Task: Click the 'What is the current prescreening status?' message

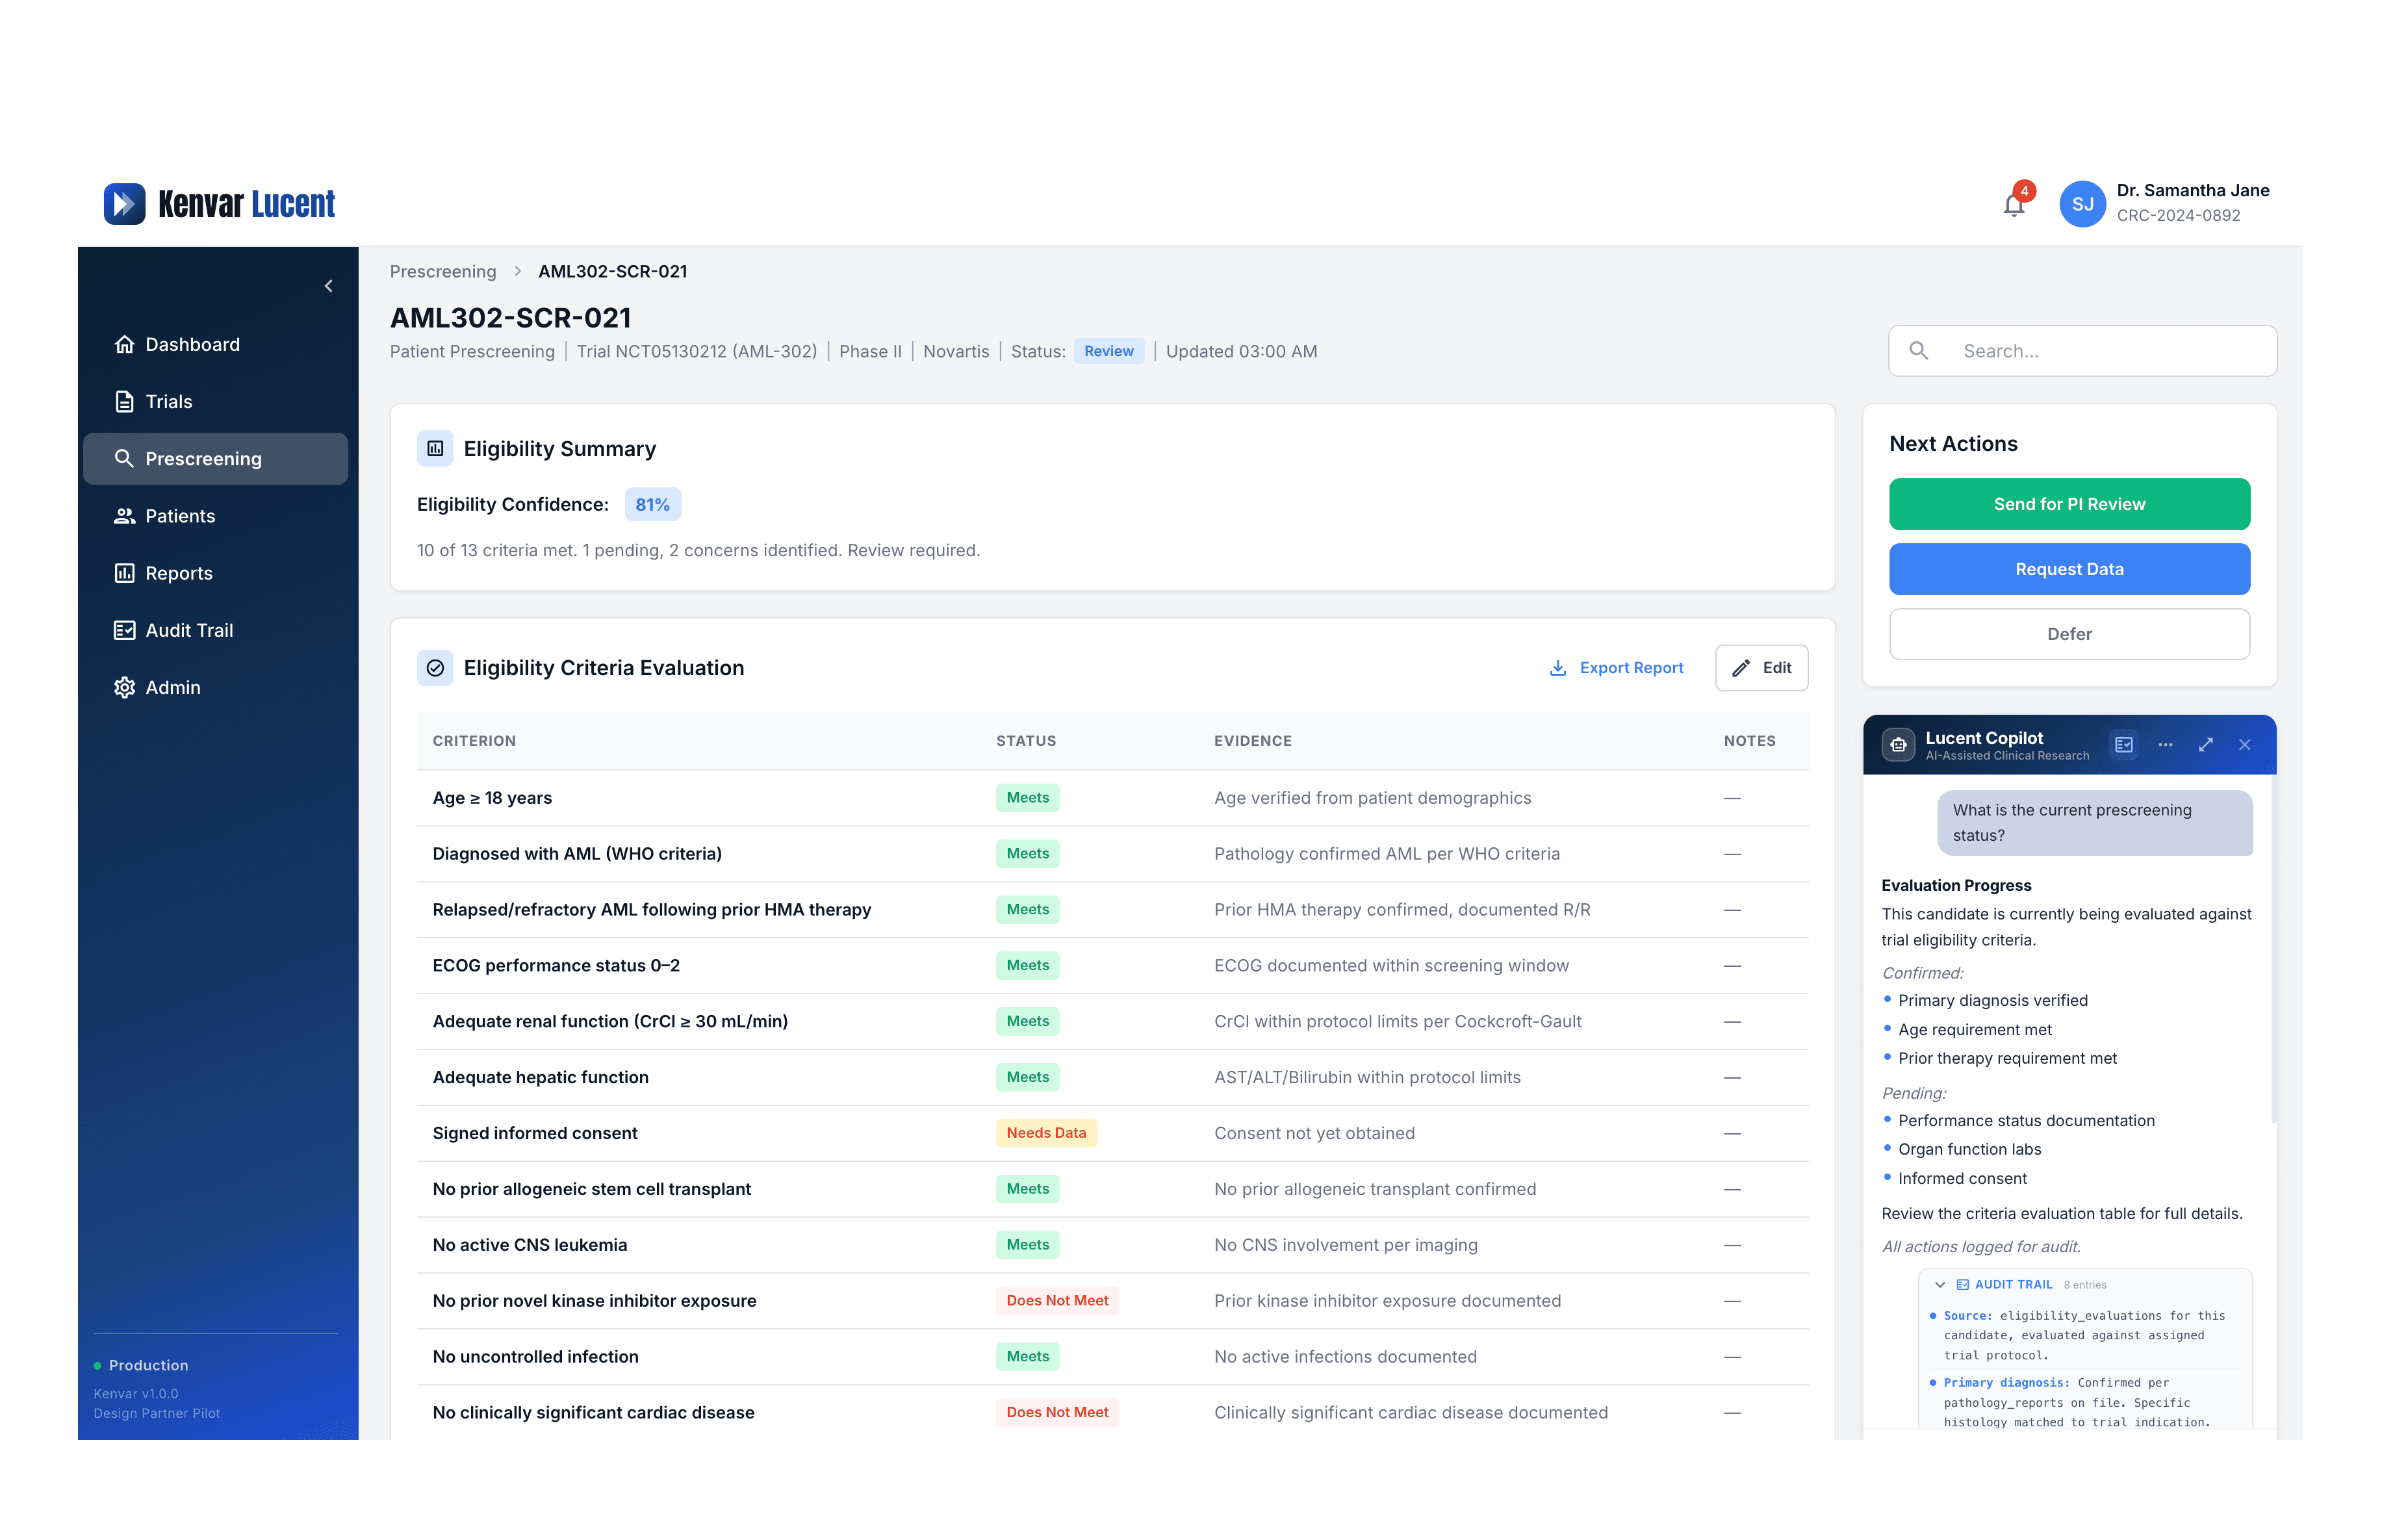Action: (2095, 823)
